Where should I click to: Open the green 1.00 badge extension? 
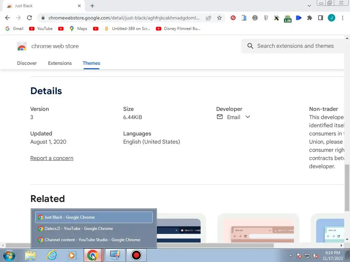[x=288, y=19]
